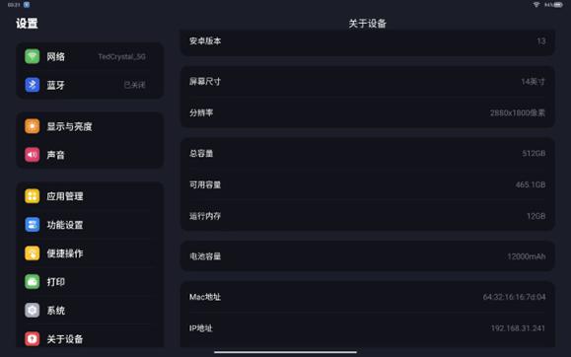This screenshot has height=357, width=571.
Task: Click the gray 系统 gear icon
Action: pos(32,311)
